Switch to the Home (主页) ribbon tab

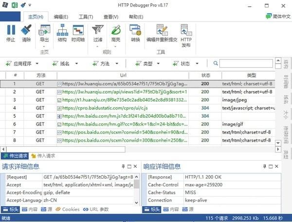36,17
